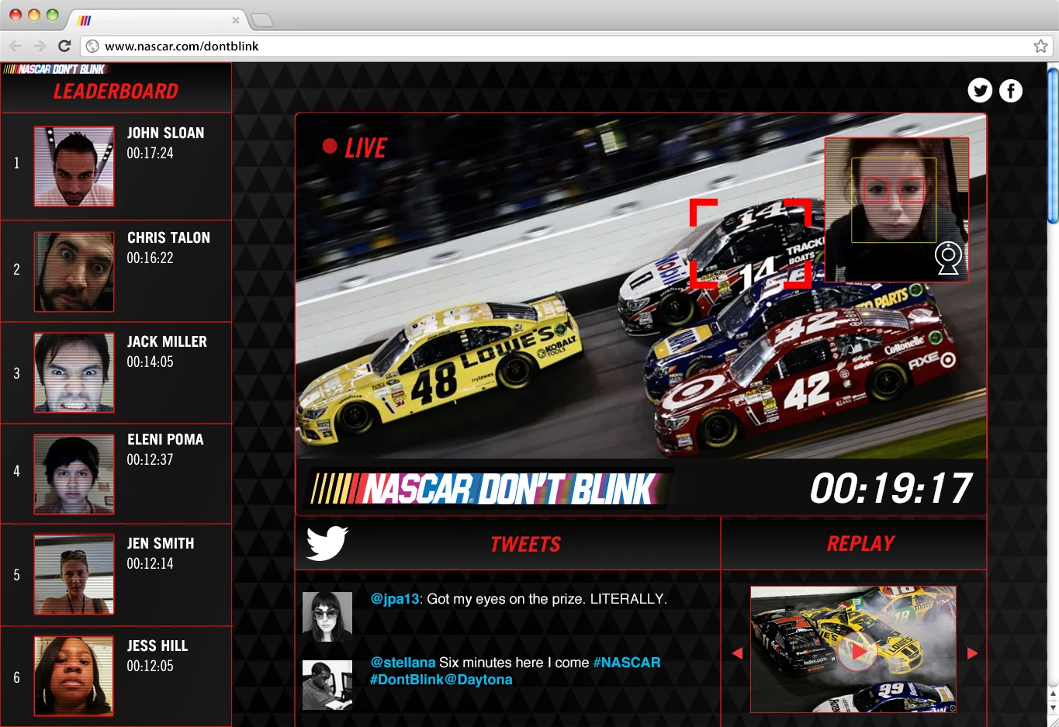This screenshot has height=727, width=1059.
Task: Open Chris Talon's leaderboard photo
Action: click(74, 272)
